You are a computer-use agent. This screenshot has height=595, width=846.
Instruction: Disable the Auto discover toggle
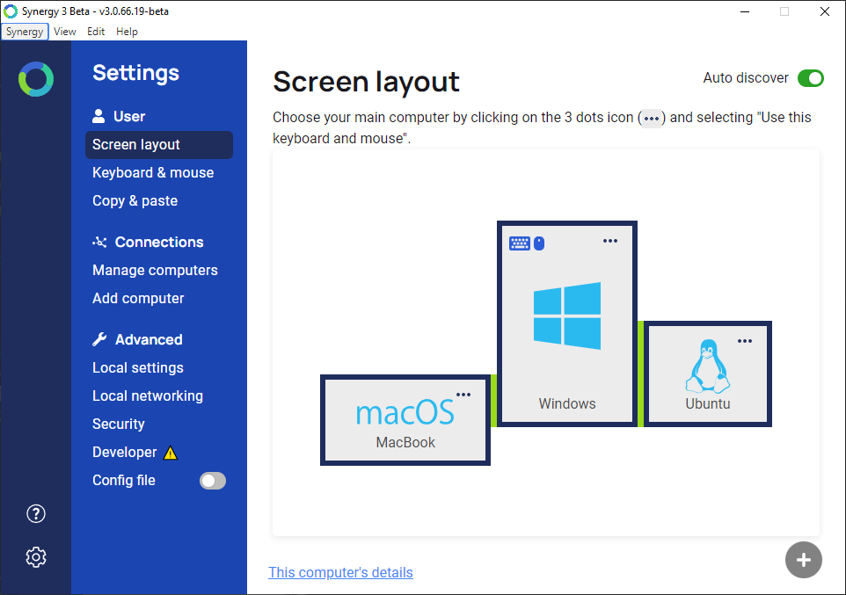tap(810, 78)
